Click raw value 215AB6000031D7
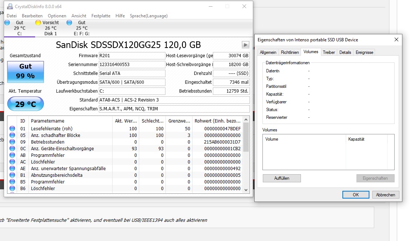This screenshot has width=412, height=241. tap(222, 142)
